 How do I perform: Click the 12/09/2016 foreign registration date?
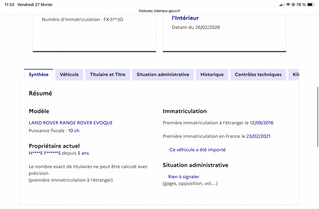[x=261, y=123]
